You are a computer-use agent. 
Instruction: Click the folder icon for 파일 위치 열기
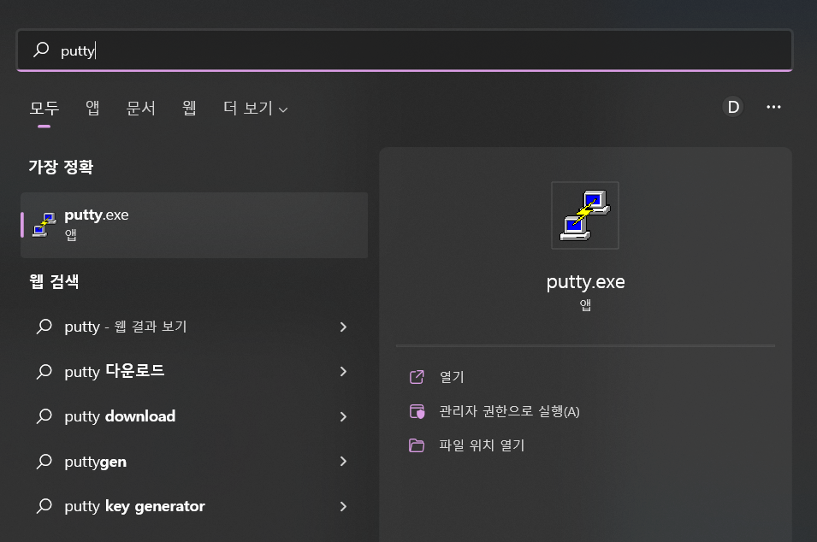click(x=417, y=445)
